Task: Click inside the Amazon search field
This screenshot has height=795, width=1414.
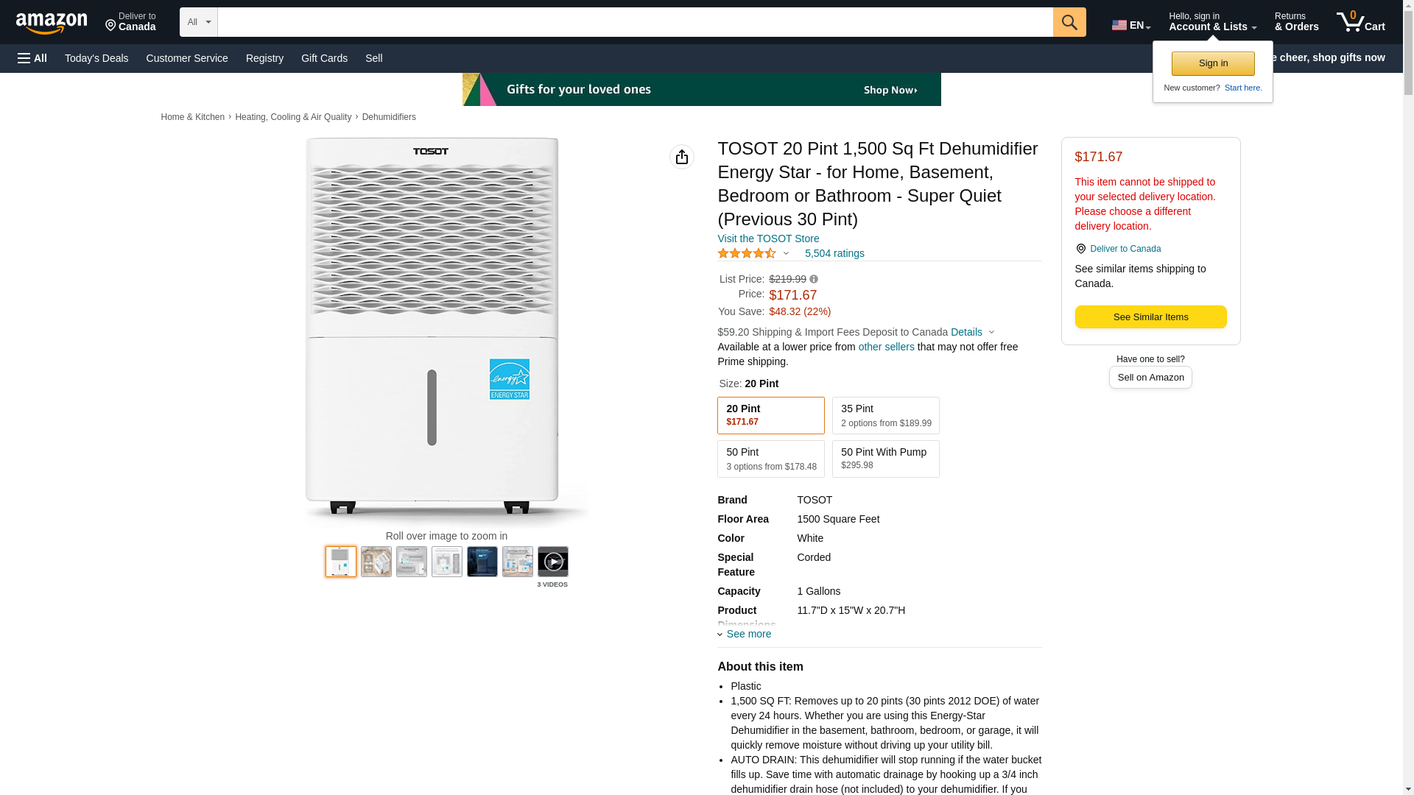Action: tap(635, 22)
